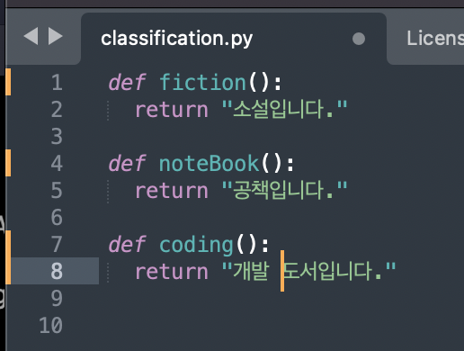Go to previous tab with left arrow
Viewport: 464px width, 351px height.
pos(31,36)
